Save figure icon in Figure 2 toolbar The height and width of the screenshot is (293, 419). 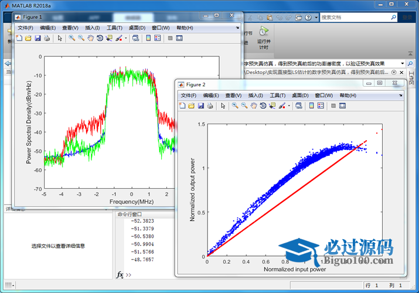[x=201, y=105]
